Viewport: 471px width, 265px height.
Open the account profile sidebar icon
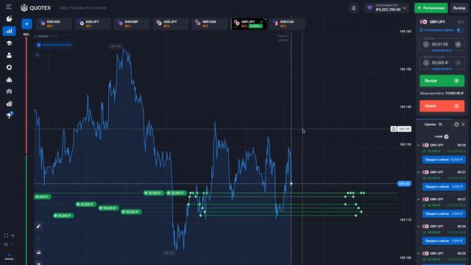(x=9, y=55)
